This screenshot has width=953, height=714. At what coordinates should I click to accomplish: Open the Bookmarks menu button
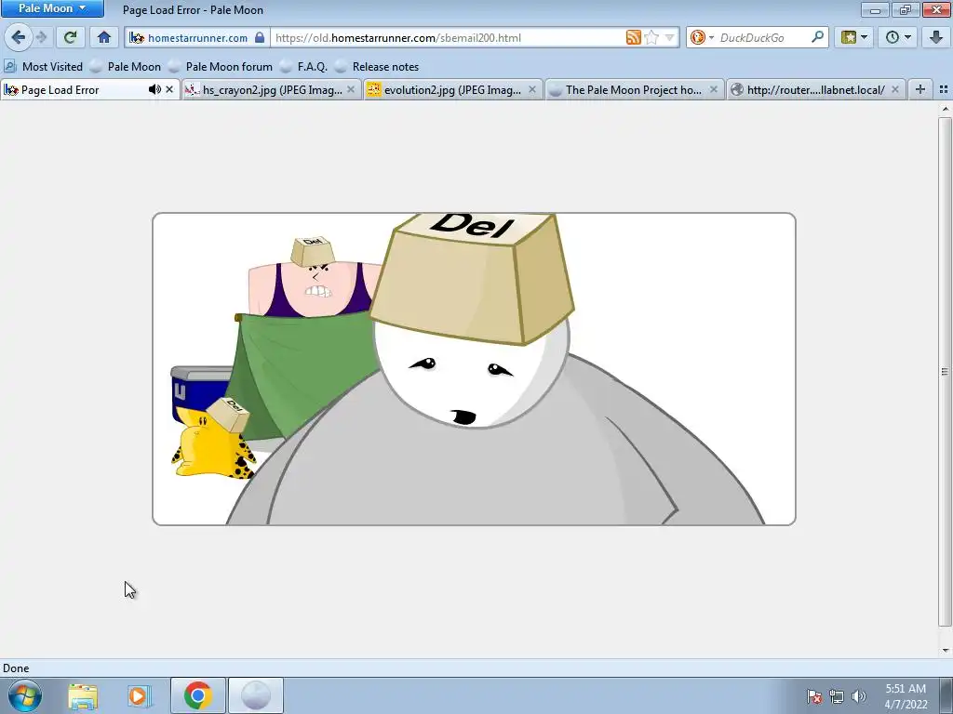coord(854,37)
